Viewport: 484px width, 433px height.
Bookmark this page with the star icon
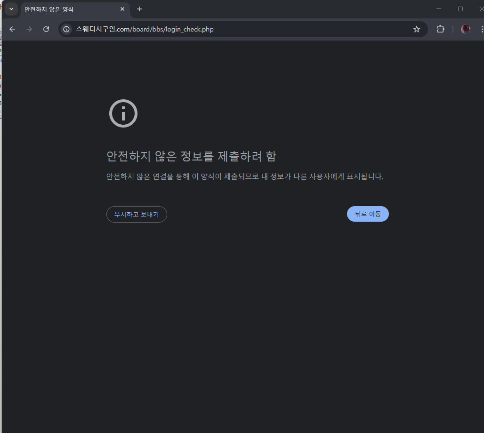(416, 29)
